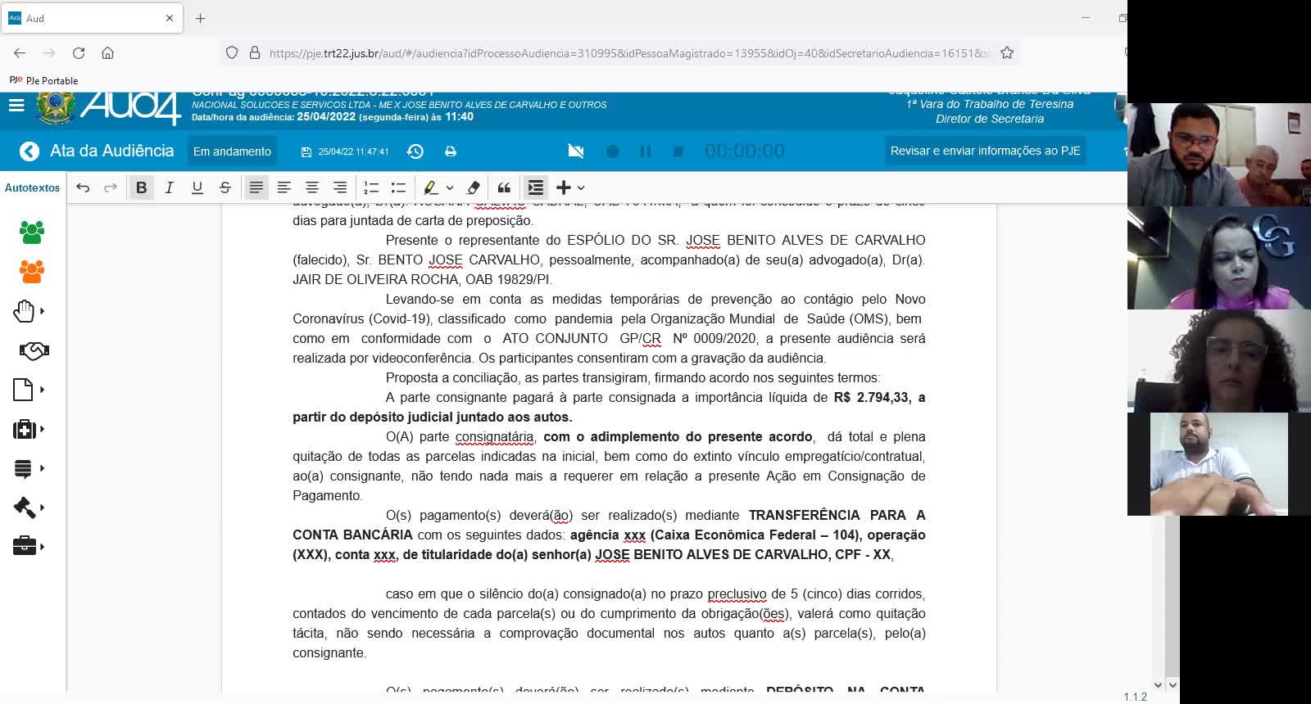Click the Em andamento status button
The width and height of the screenshot is (1311, 704).
[232, 151]
